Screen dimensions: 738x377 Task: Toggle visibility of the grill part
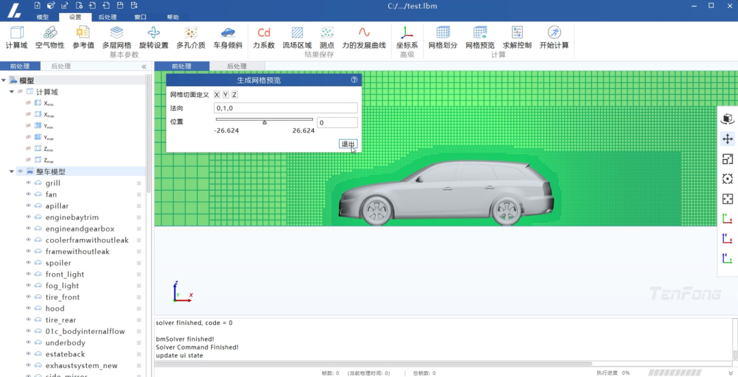tap(29, 183)
